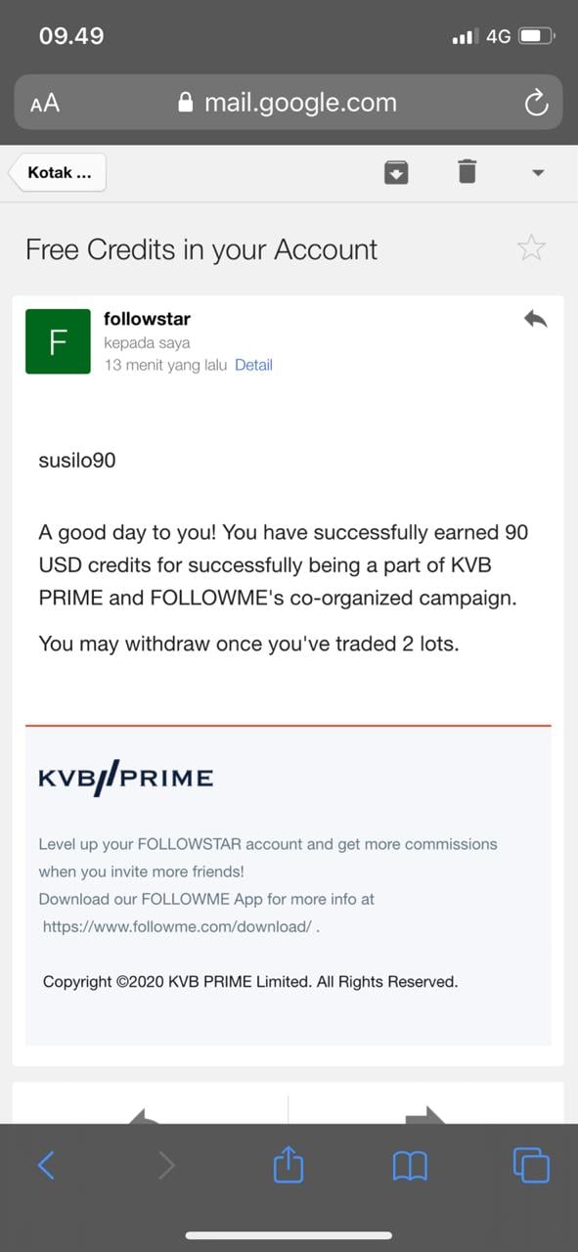This screenshot has width=578, height=1252.
Task: Tap the followstar sender name
Action: coord(147,319)
